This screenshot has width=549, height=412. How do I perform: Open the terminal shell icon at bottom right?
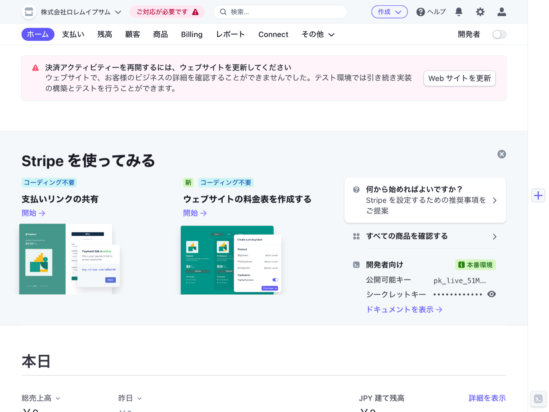click(538, 399)
